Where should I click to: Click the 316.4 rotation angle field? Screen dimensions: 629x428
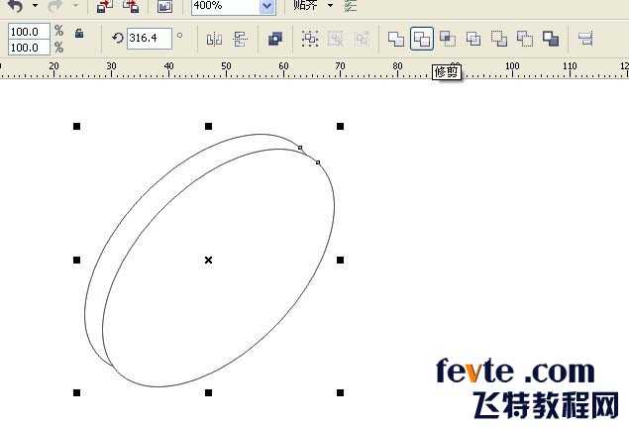(150, 38)
